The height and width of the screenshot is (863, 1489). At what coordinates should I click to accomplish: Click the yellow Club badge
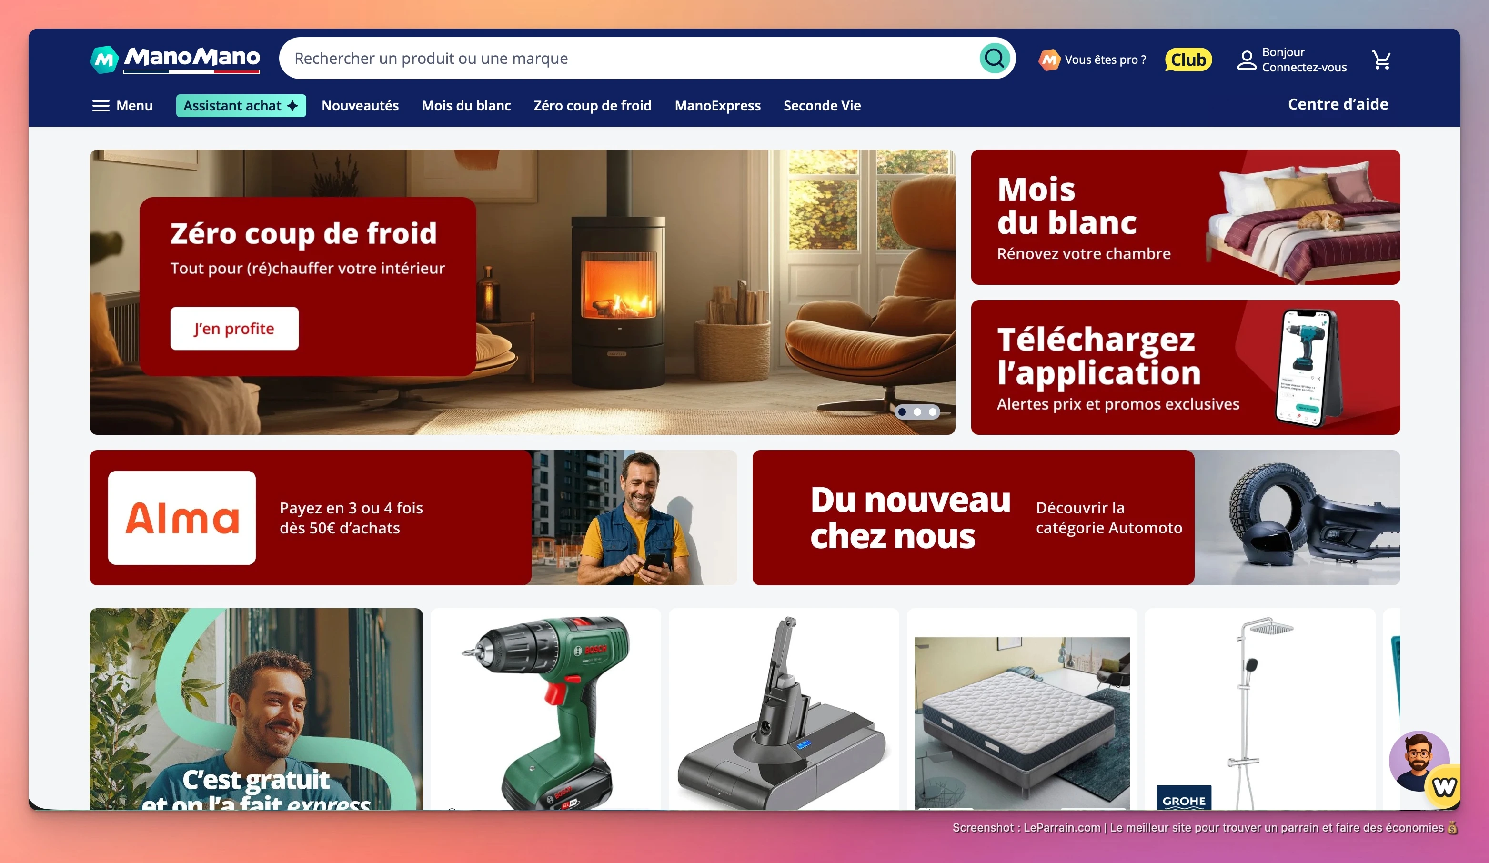point(1188,60)
